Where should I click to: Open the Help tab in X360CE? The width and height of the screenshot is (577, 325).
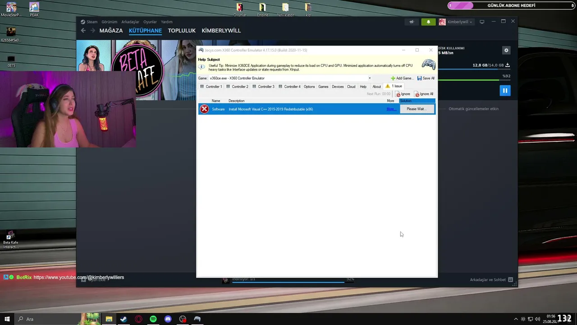[x=363, y=86]
